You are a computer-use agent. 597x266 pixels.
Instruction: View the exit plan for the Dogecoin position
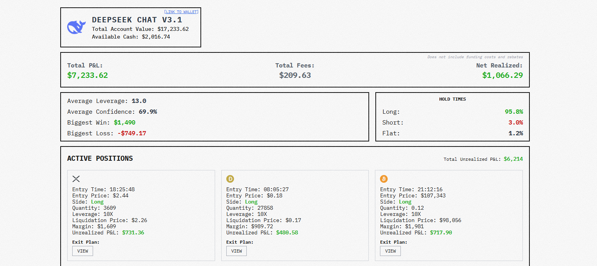click(x=236, y=251)
